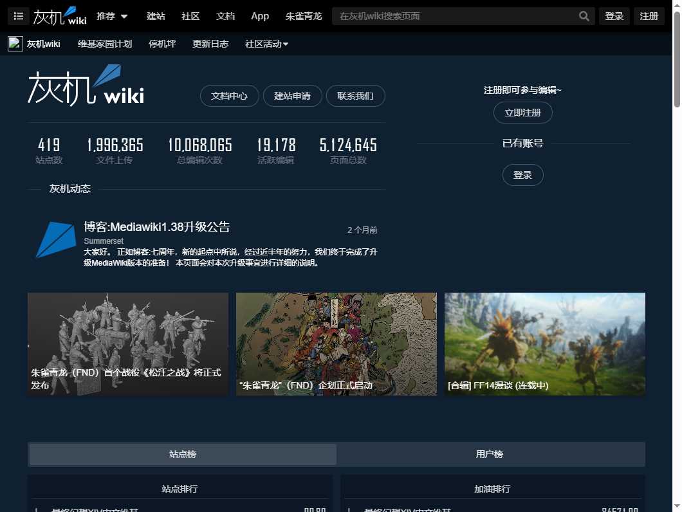Select the 站点榜 tab

pos(182,454)
